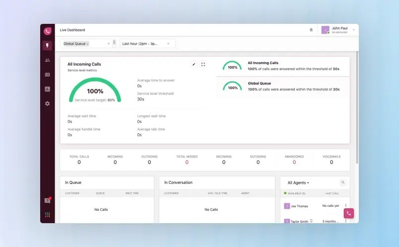Click the Average wait time label
This screenshot has width=399, height=247.
[82, 116]
